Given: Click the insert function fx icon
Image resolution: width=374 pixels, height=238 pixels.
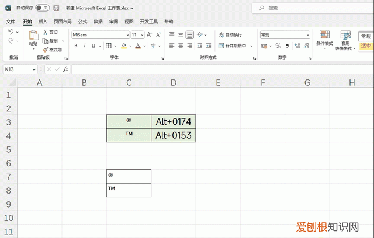Looking at the screenshot, I should pos(65,69).
